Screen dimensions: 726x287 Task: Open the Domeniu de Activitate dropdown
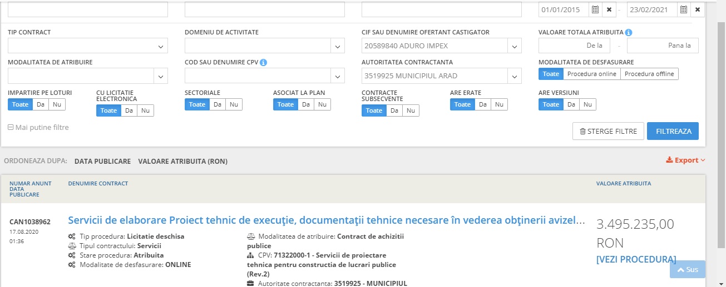coord(337,46)
